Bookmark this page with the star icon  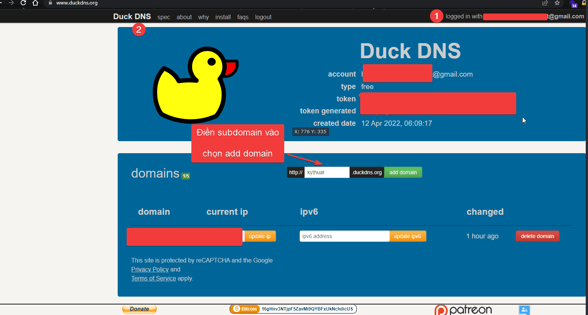tap(557, 3)
